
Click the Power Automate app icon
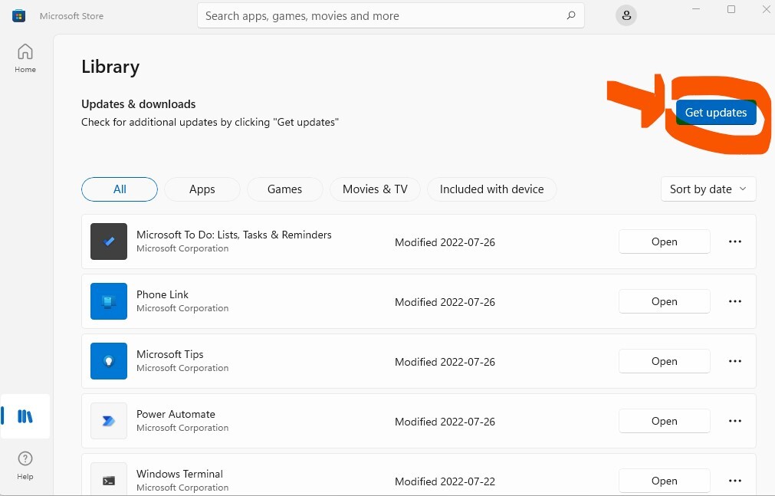(x=109, y=421)
